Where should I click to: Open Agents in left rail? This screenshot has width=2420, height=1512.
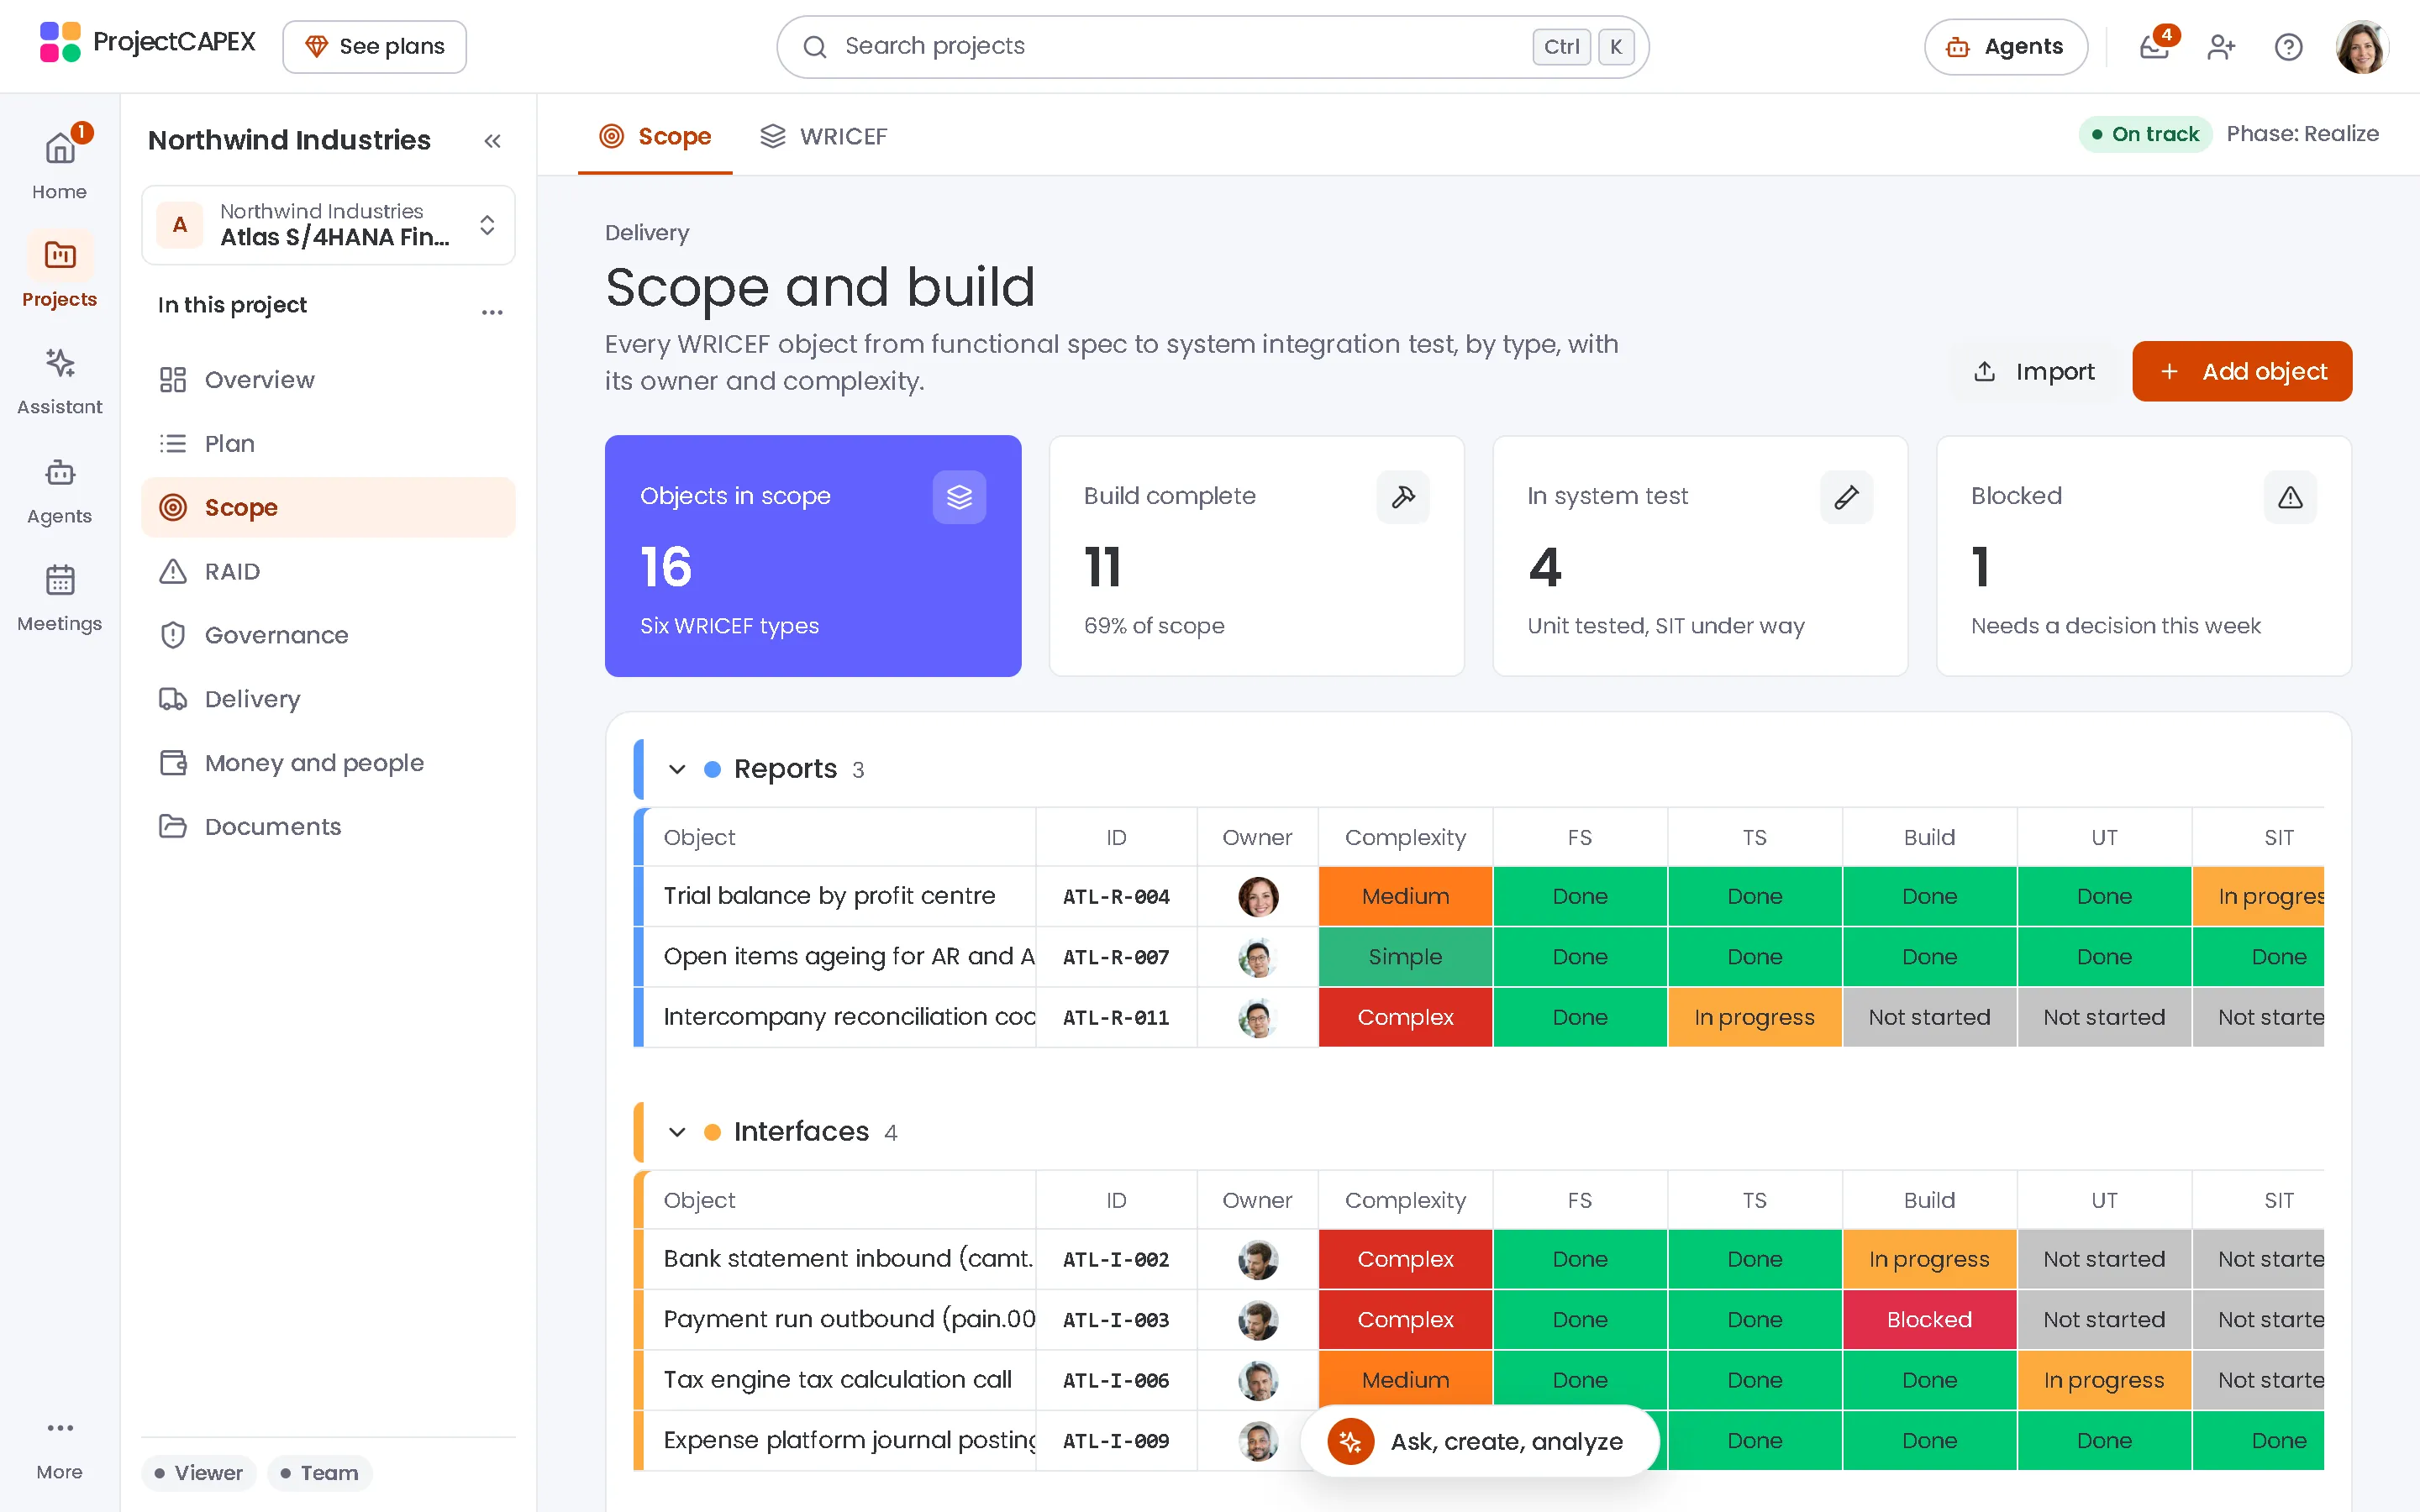point(59,490)
